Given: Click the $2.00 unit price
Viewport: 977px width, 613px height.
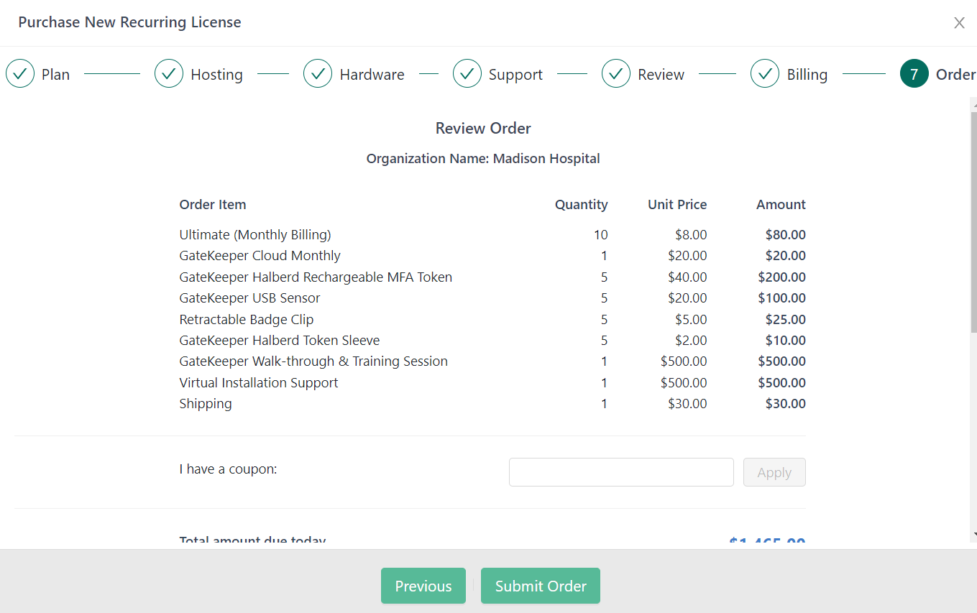Looking at the screenshot, I should click(x=691, y=341).
